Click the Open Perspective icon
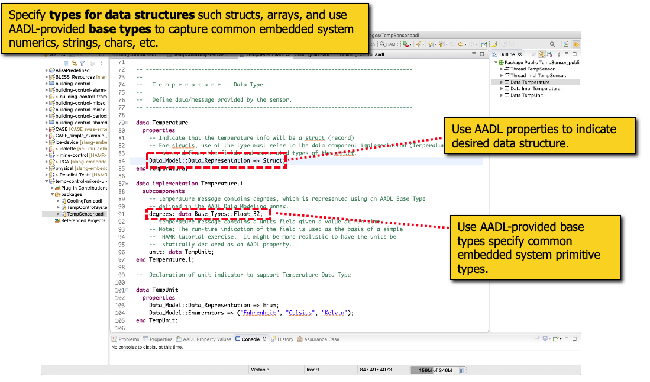The height and width of the screenshot is (382, 650). click(x=566, y=44)
